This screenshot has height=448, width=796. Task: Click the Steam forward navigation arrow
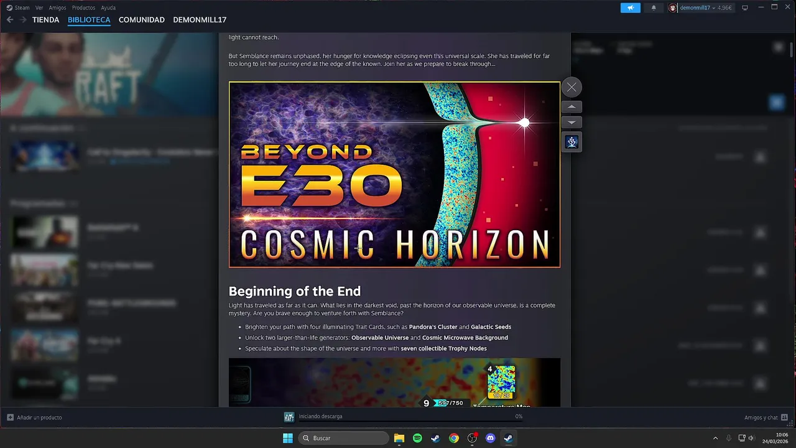pyautogui.click(x=23, y=20)
